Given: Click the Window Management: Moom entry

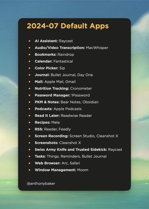Looking at the screenshot, I should tap(62, 170).
